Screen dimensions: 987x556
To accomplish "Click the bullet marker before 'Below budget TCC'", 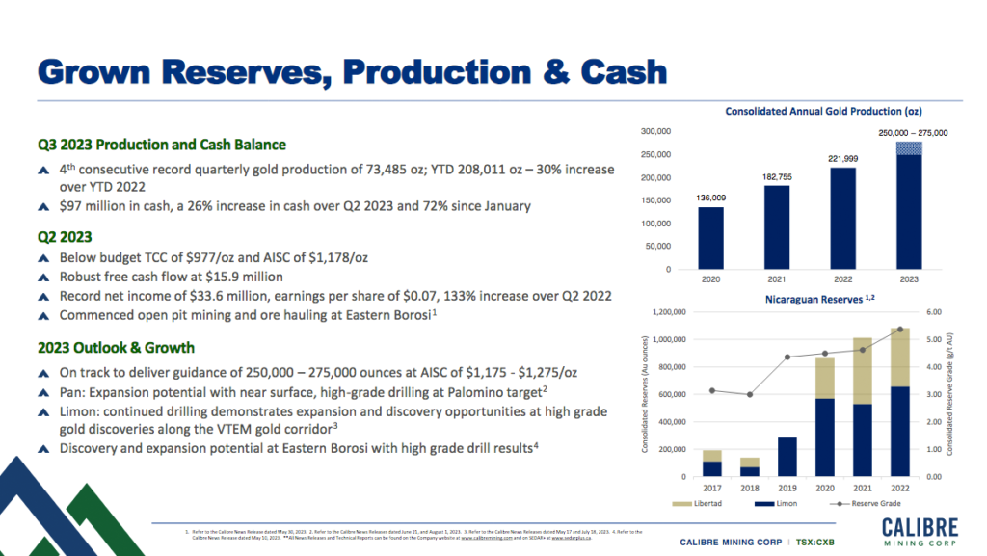I will [x=41, y=258].
